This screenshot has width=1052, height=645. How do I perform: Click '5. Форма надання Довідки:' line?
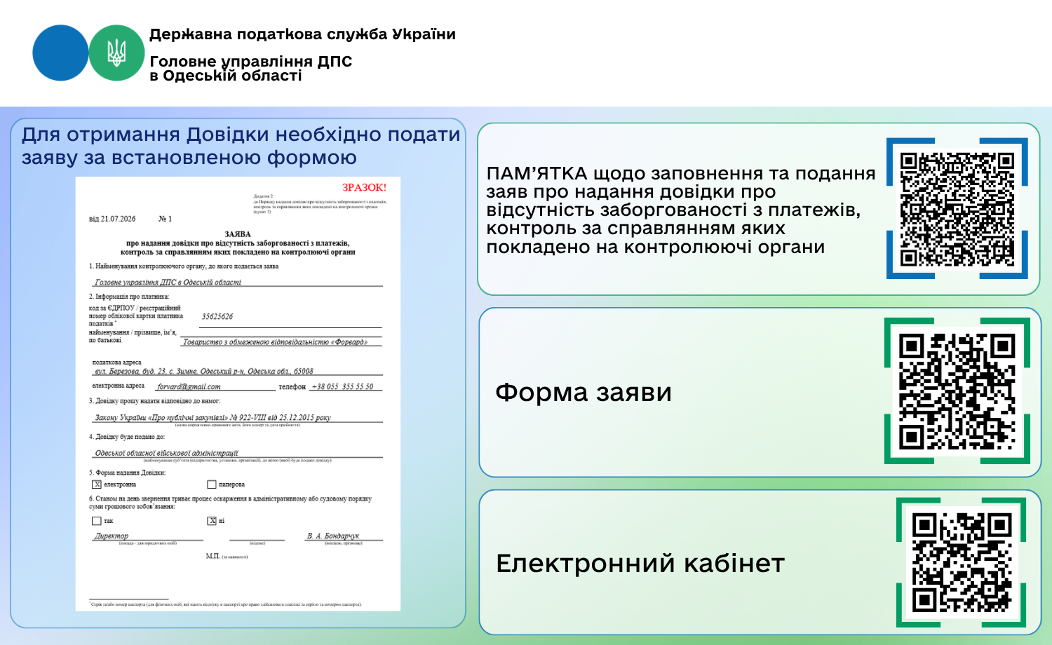pyautogui.click(x=128, y=473)
